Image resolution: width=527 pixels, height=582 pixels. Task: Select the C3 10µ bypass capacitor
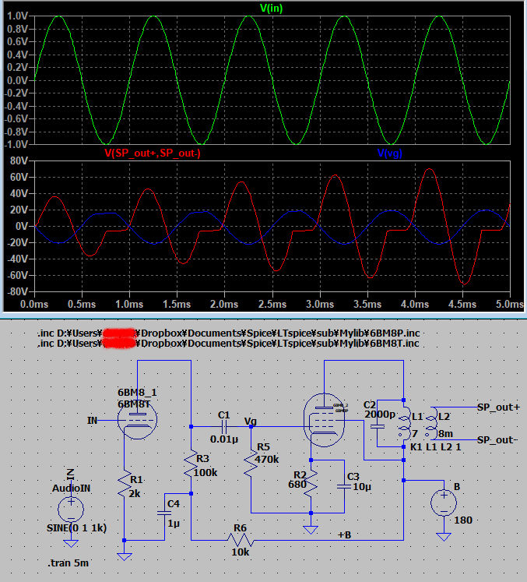coord(343,485)
